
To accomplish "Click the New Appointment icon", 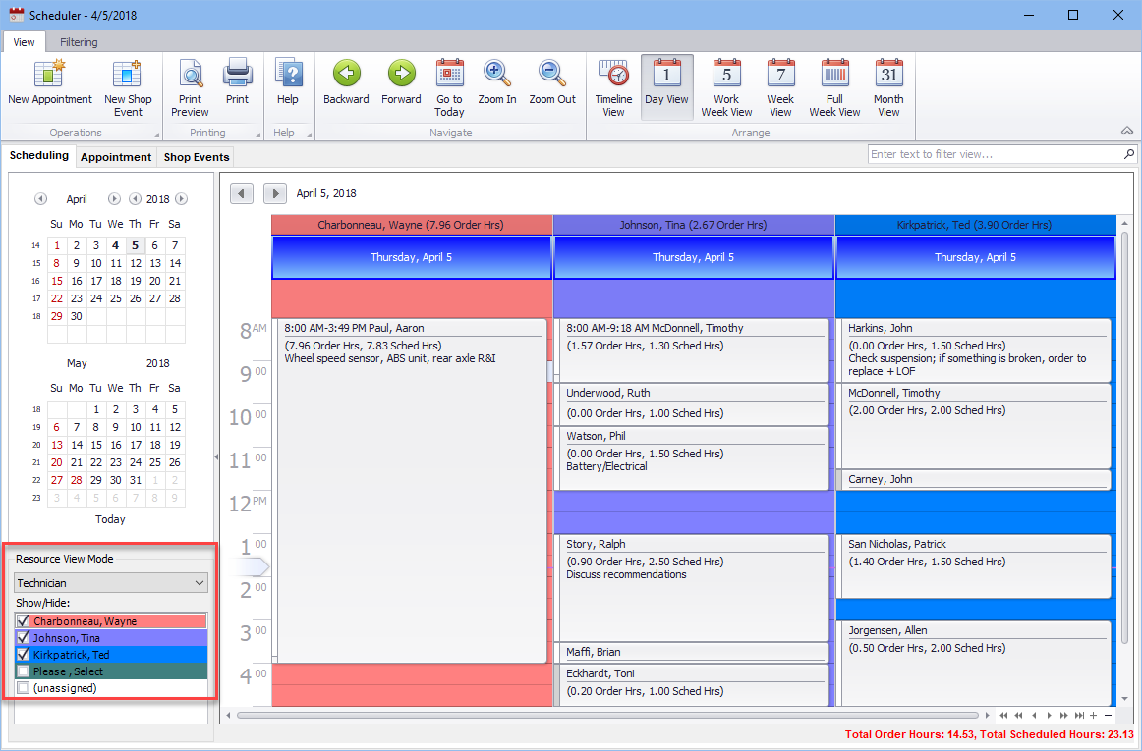I will point(49,76).
